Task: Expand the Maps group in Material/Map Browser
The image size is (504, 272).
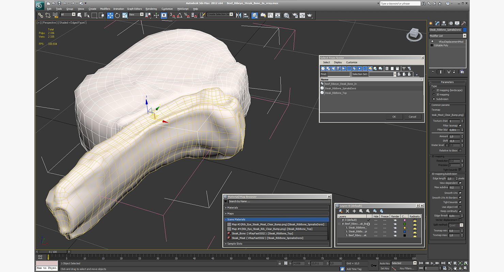Action: pos(277,214)
